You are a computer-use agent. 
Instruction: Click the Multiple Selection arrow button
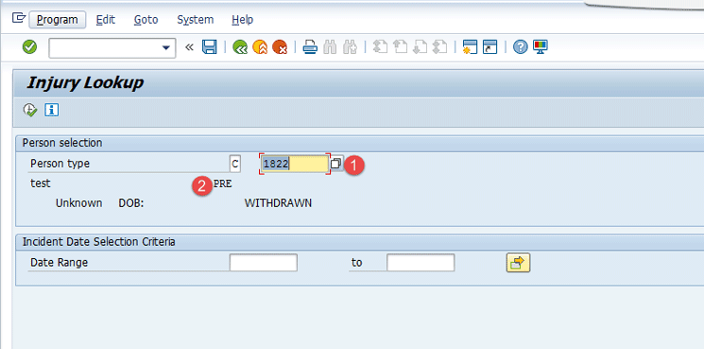coord(518,263)
